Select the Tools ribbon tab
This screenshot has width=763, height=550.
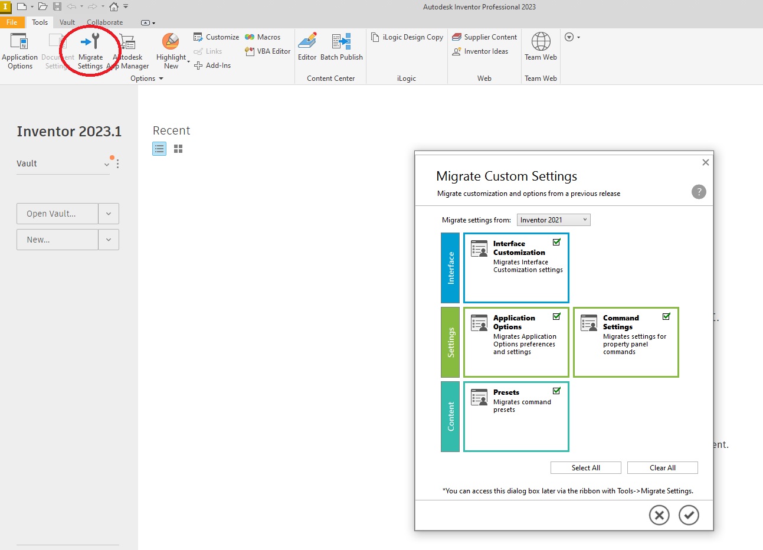pyautogui.click(x=40, y=22)
